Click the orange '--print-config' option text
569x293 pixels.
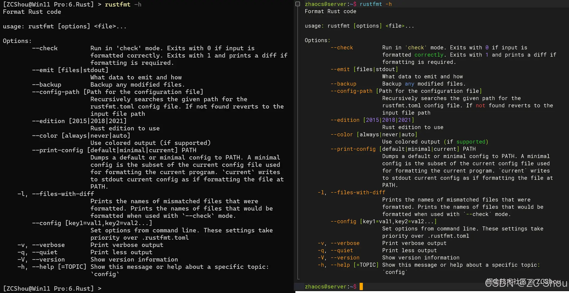(353, 149)
